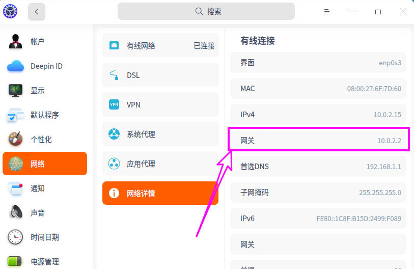Screen dimensions: 414x269
Task: Click the Accounts (帐户) user icon
Action: pyautogui.click(x=15, y=42)
